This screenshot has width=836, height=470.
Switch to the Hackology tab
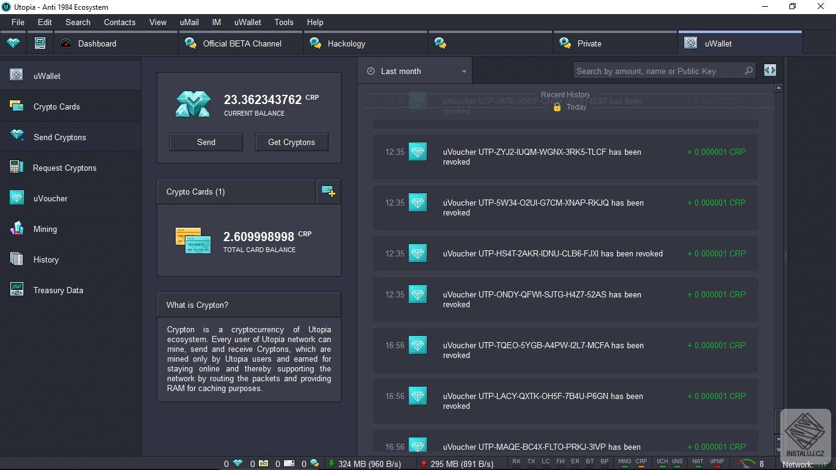366,43
